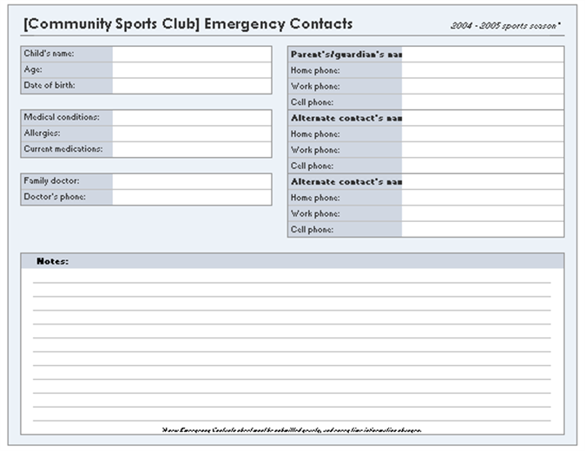Viewport: 586px width, 451px height.
Task: Click the 2004 - 2005 sports season text
Action: pos(504,26)
